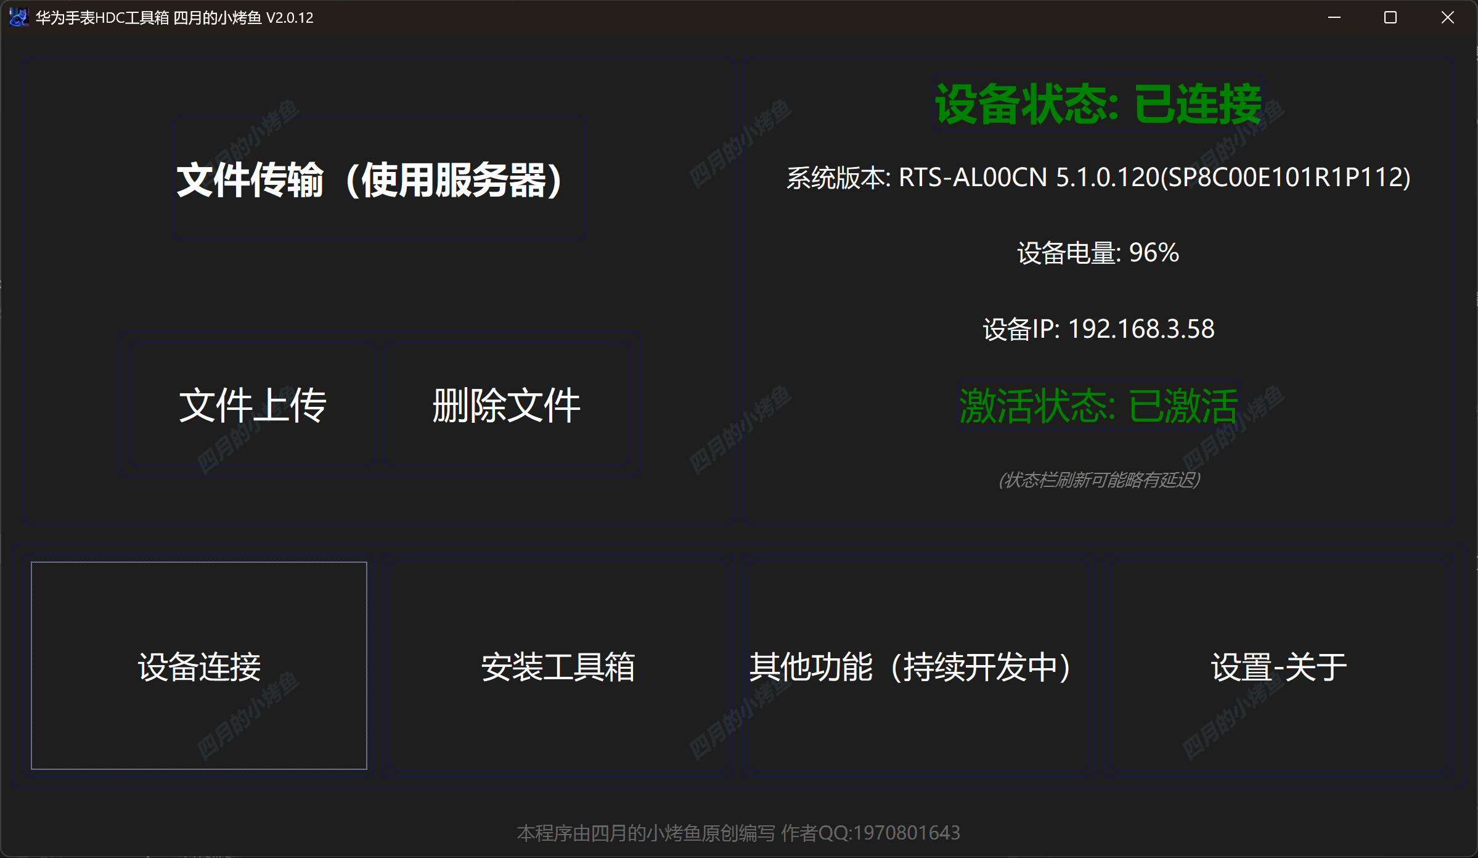Open 文件传输（使用服务器）file transfer
The height and width of the screenshot is (858, 1478).
click(379, 179)
